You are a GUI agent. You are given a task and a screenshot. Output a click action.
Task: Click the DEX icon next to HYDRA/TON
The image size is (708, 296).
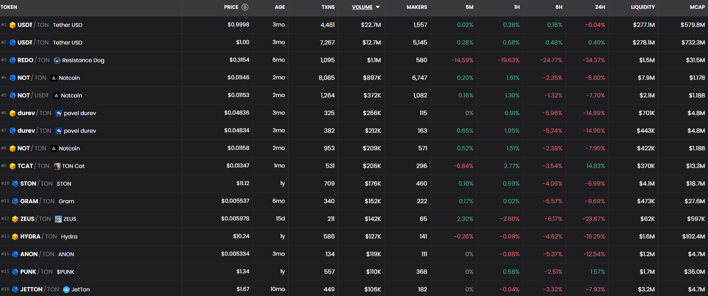15,237
